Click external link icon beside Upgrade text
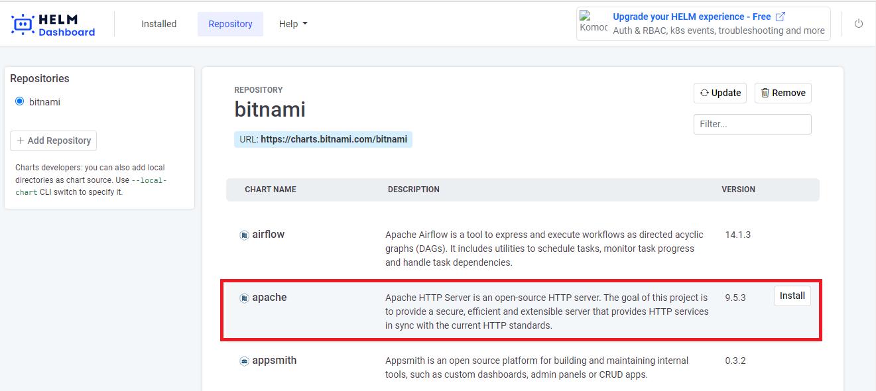 (x=781, y=17)
